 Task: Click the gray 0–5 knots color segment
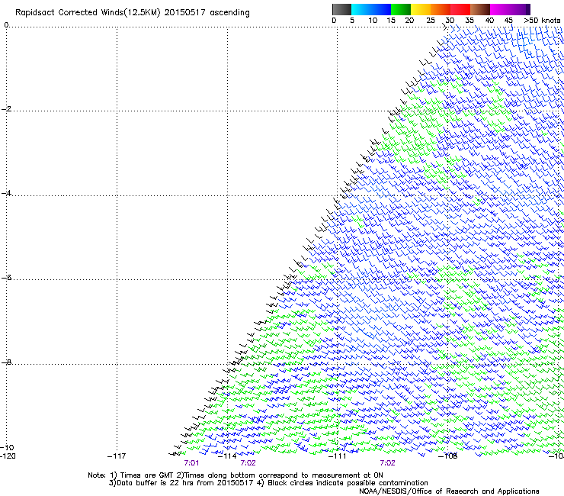point(341,9)
